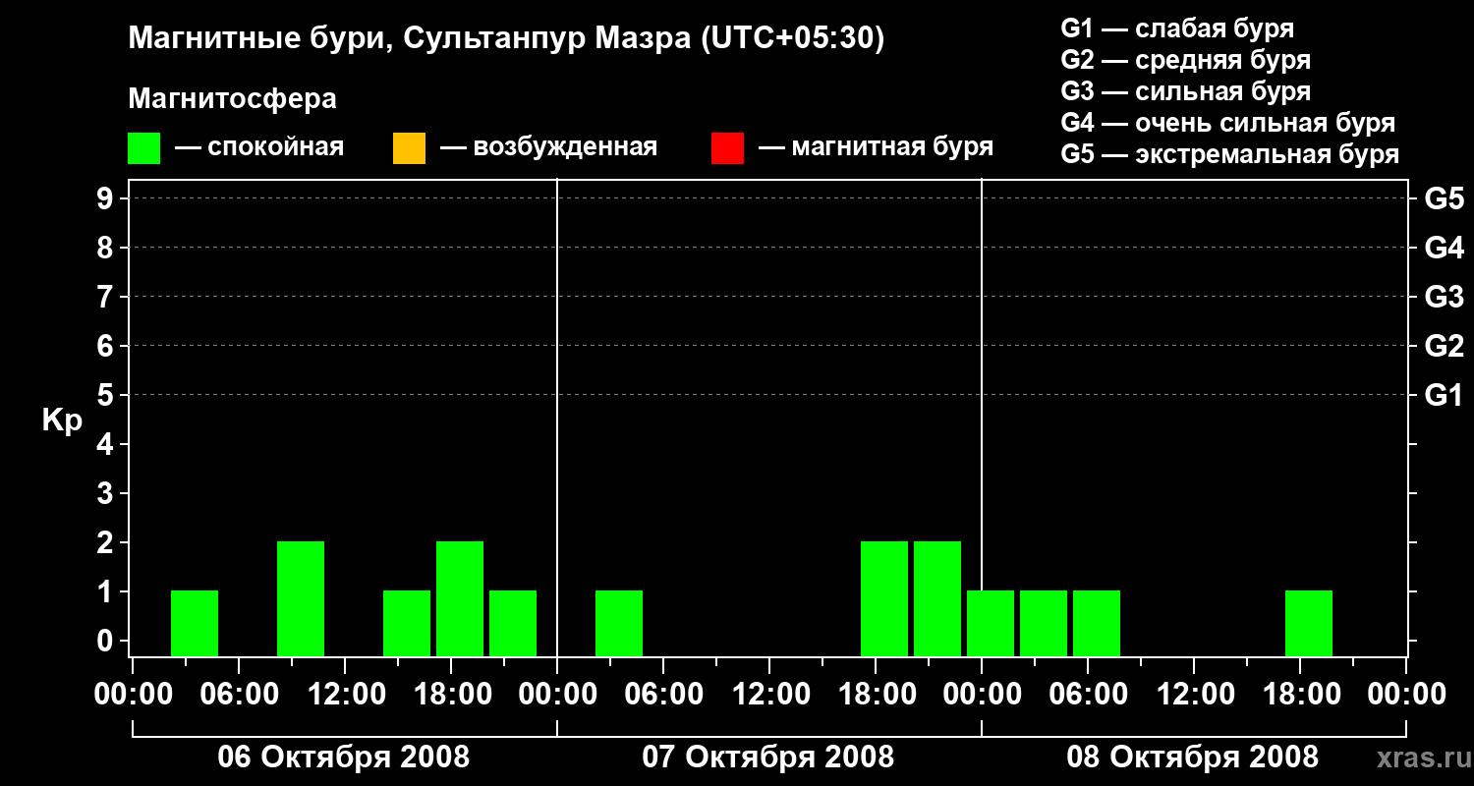1474x786 pixels.
Task: Select the '06 Октября 2008' date label
Action: coord(343,758)
